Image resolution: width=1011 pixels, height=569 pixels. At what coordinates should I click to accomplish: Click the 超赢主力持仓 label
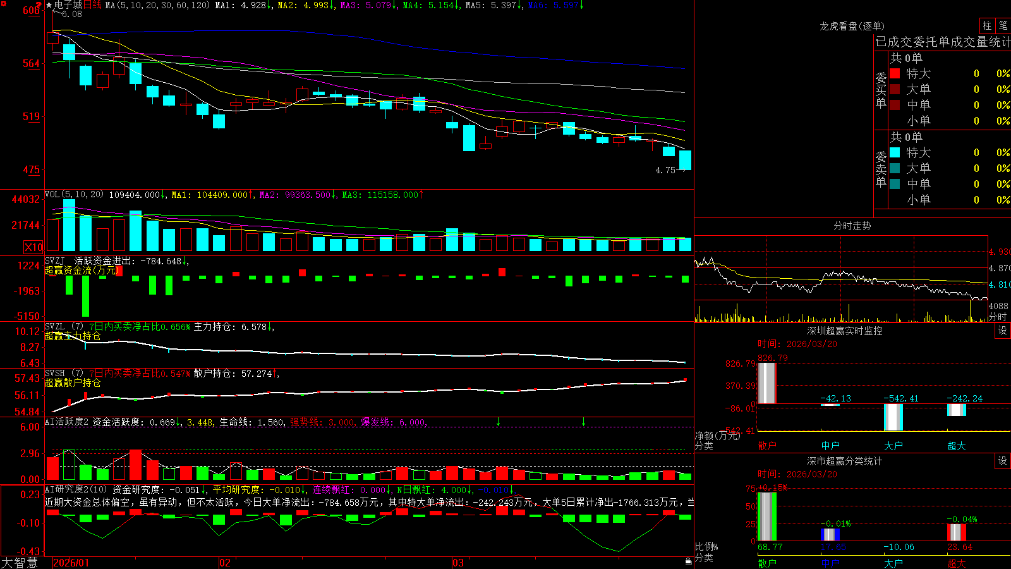click(x=73, y=336)
